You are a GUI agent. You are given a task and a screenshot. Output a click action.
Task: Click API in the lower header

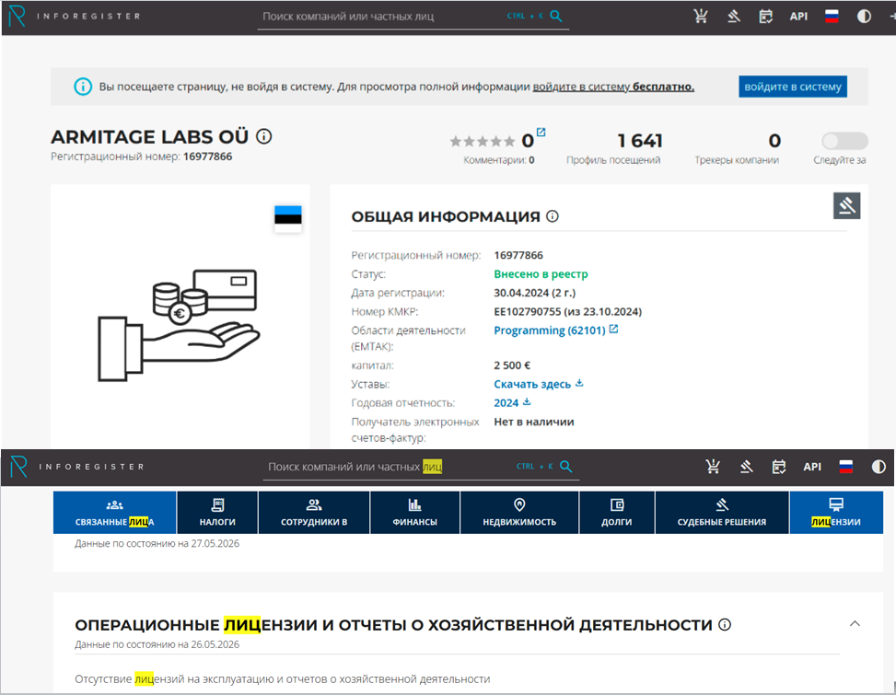812,467
